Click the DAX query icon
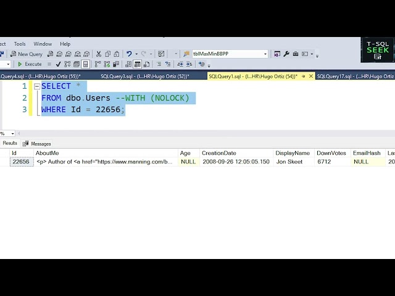Viewport: 395px width, 296px height. [x=86, y=54]
